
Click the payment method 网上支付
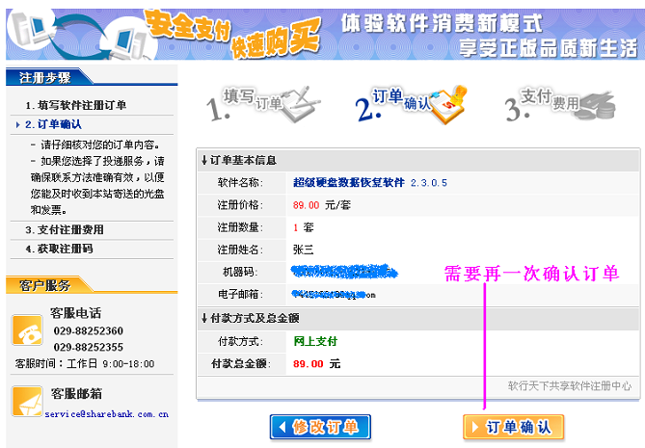click(315, 341)
